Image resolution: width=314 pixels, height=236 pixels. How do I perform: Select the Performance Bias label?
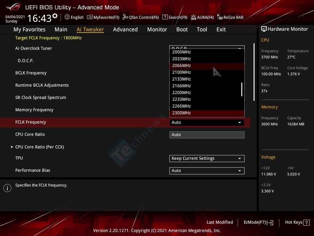33,170
